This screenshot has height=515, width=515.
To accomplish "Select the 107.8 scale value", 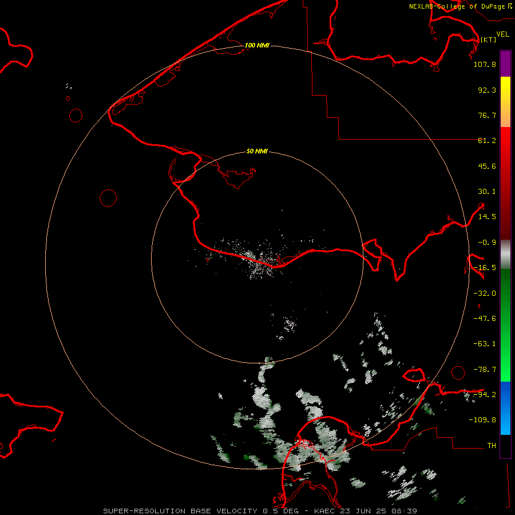I will [485, 64].
